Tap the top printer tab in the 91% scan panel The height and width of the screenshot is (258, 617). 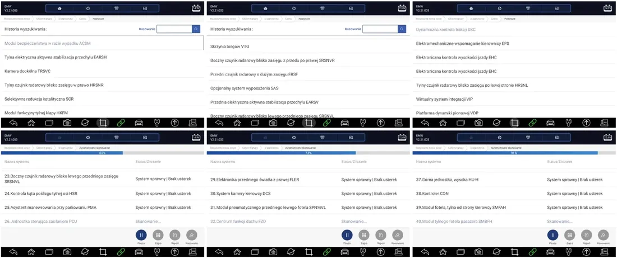528,138
